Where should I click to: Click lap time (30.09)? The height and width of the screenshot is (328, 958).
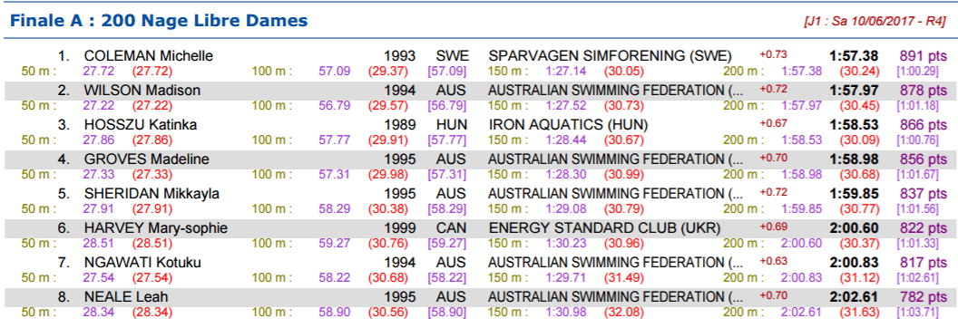tap(860, 140)
